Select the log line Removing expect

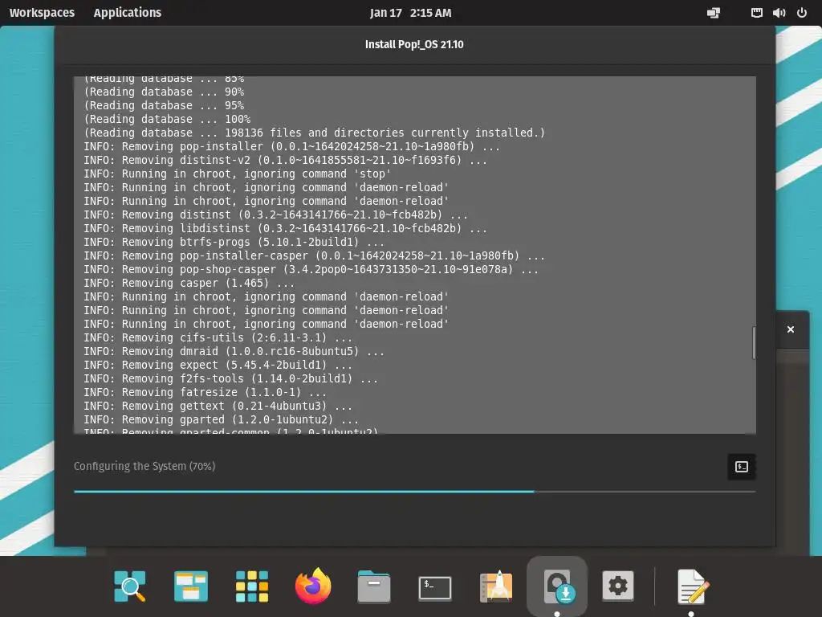[x=218, y=365]
